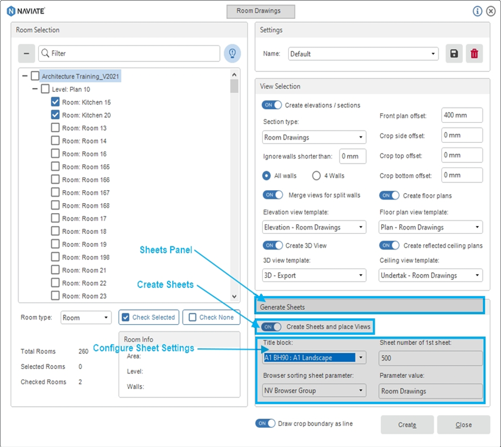
Task: Collapse the Level: Plan 10 node
Action: point(35,89)
